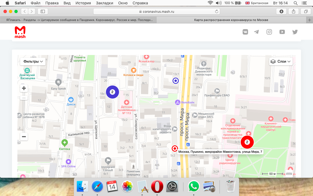Click Подворье Дивеевского монастыря marker
313x196 pixels.
tap(204, 64)
